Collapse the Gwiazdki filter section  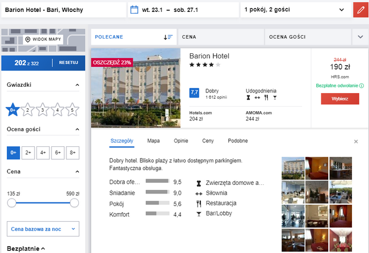pyautogui.click(x=77, y=85)
